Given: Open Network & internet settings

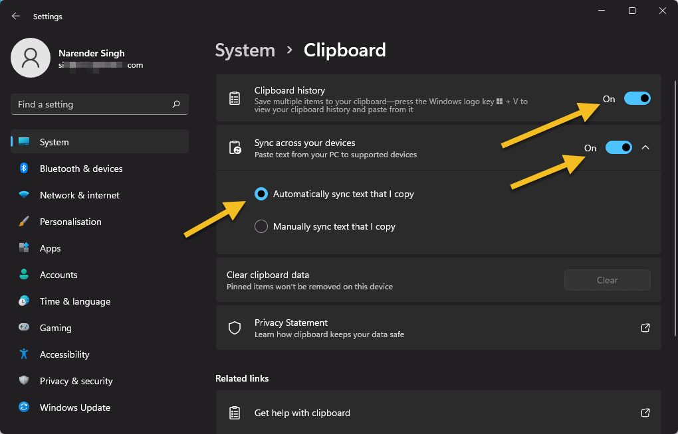Looking at the screenshot, I should click(x=100, y=194).
